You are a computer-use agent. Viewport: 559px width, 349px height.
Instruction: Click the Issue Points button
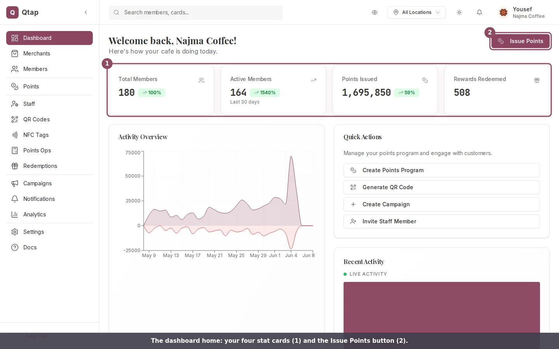[521, 41]
